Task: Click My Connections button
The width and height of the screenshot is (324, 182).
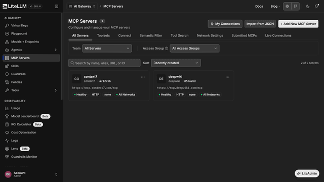Action: click(x=225, y=24)
